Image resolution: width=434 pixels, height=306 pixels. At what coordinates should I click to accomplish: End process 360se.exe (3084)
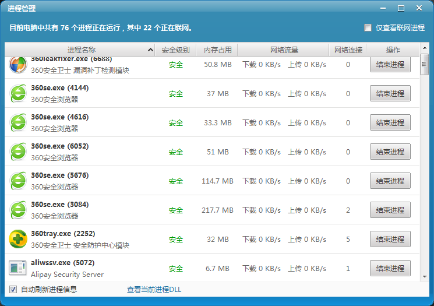[x=390, y=210]
